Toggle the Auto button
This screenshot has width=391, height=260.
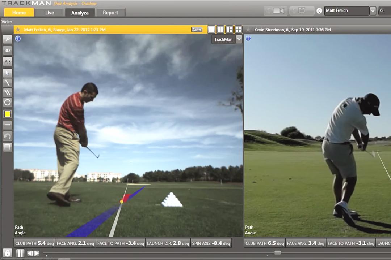pyautogui.click(x=197, y=30)
